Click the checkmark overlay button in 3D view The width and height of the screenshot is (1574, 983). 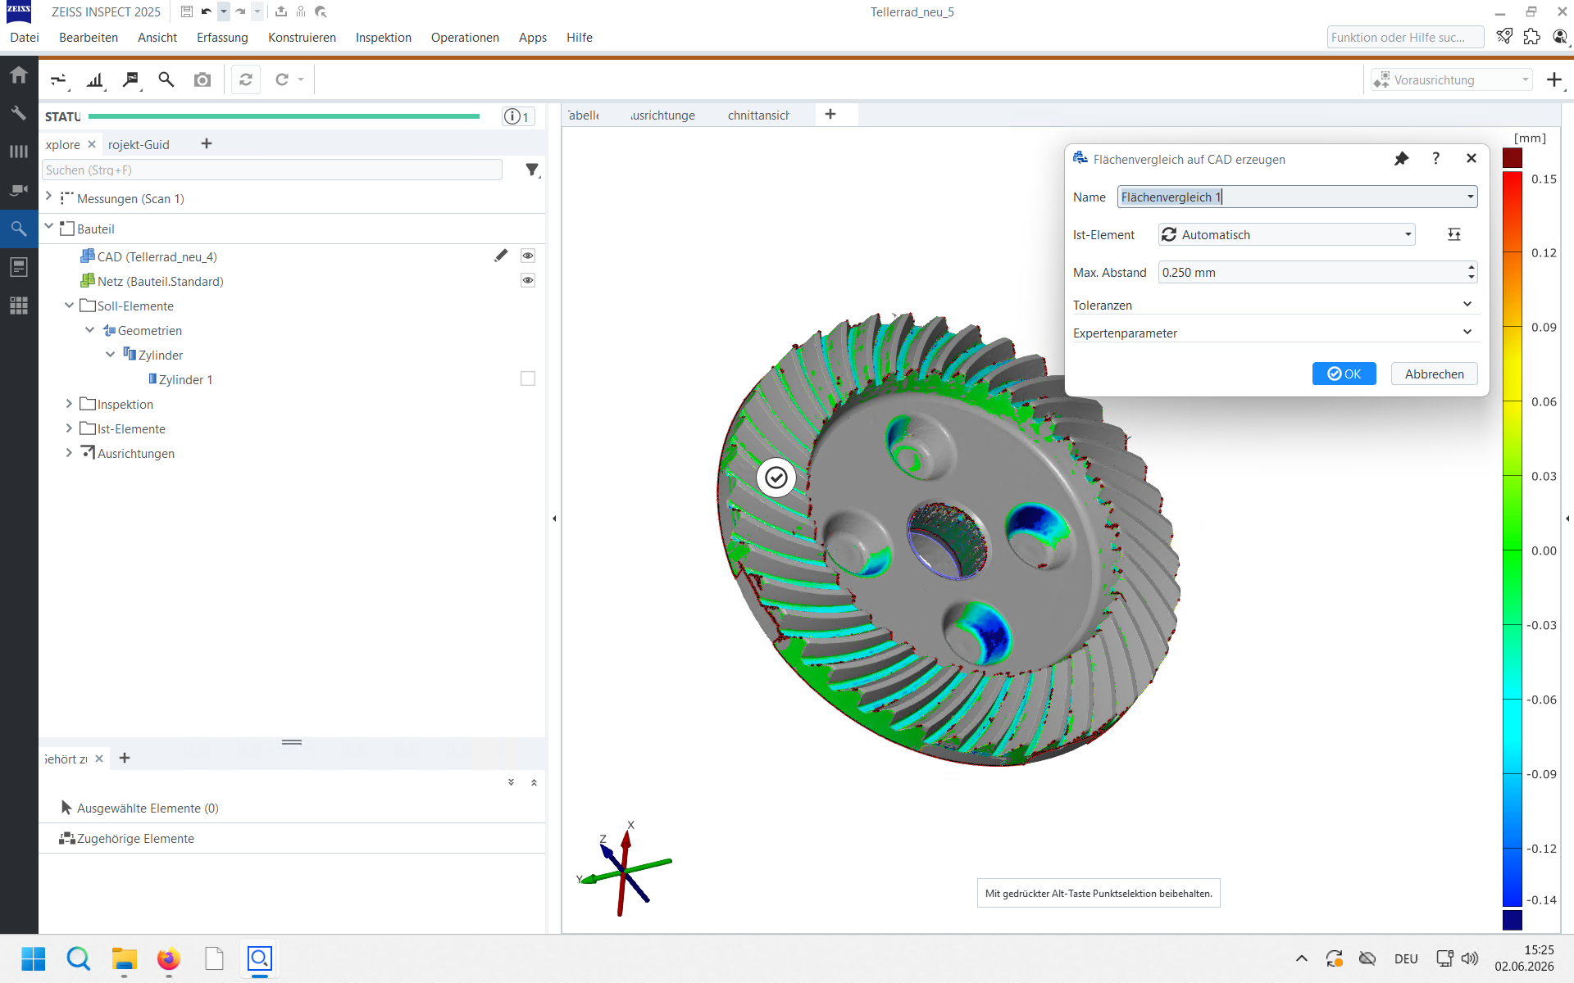point(776,478)
